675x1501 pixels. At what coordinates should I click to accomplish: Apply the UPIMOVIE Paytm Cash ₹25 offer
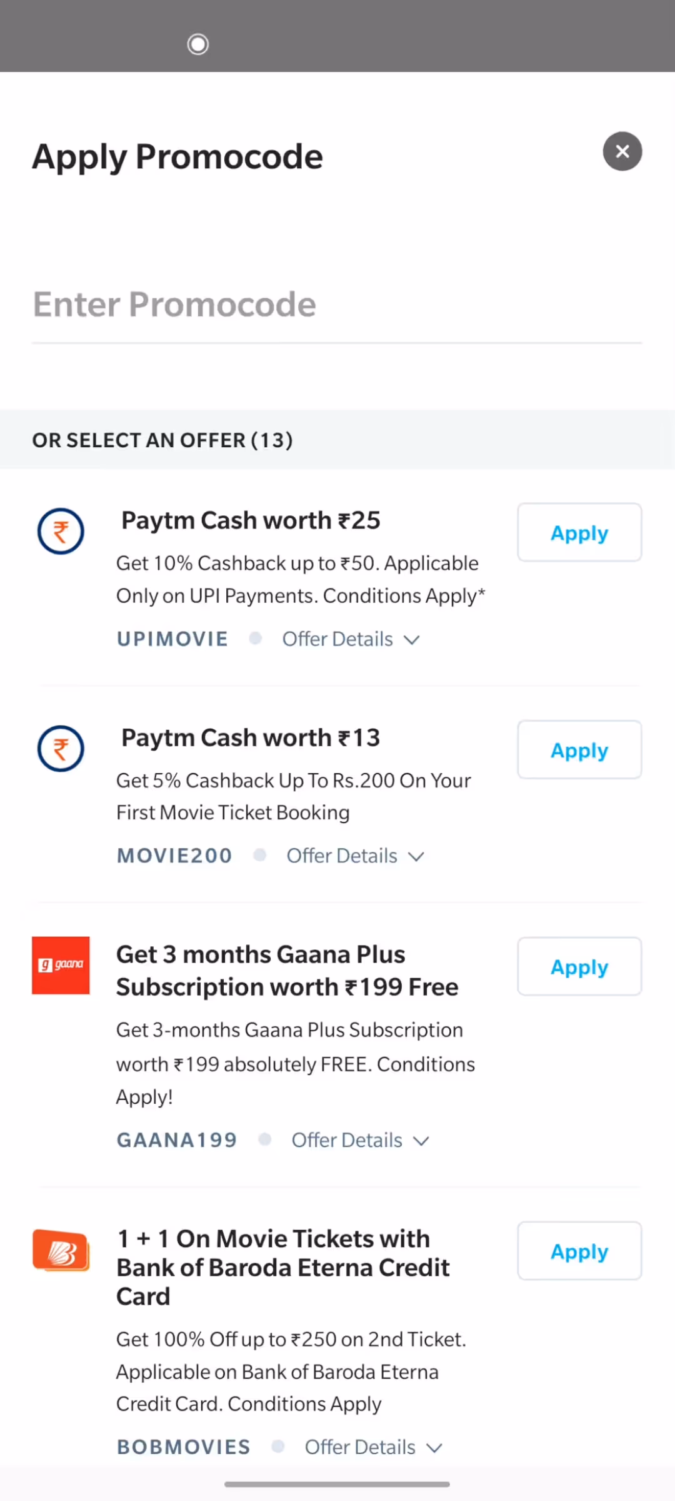pos(579,532)
